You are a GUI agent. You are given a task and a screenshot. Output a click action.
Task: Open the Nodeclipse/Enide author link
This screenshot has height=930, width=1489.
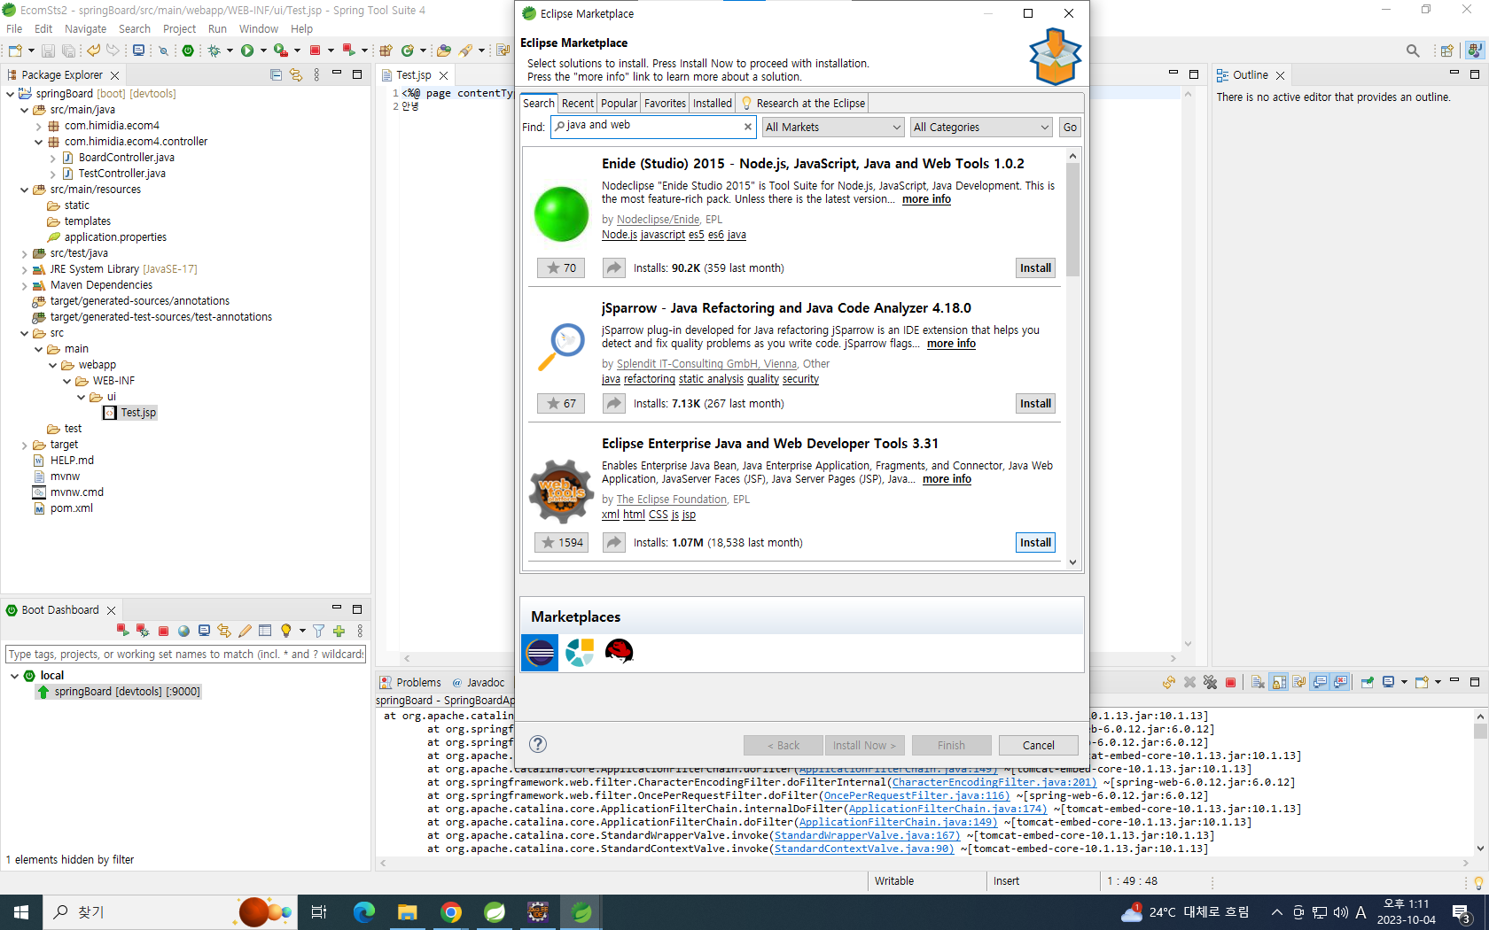pos(658,220)
